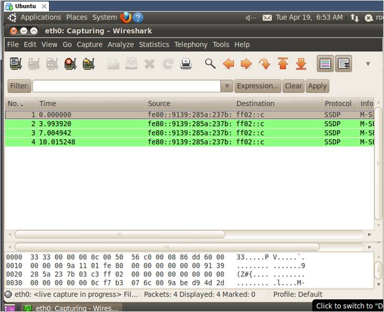Sort by the Source column header
Viewport: 384px width, 312px height.
pos(189,104)
